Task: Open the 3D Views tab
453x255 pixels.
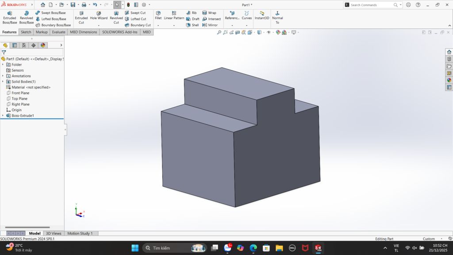Action: coord(54,233)
